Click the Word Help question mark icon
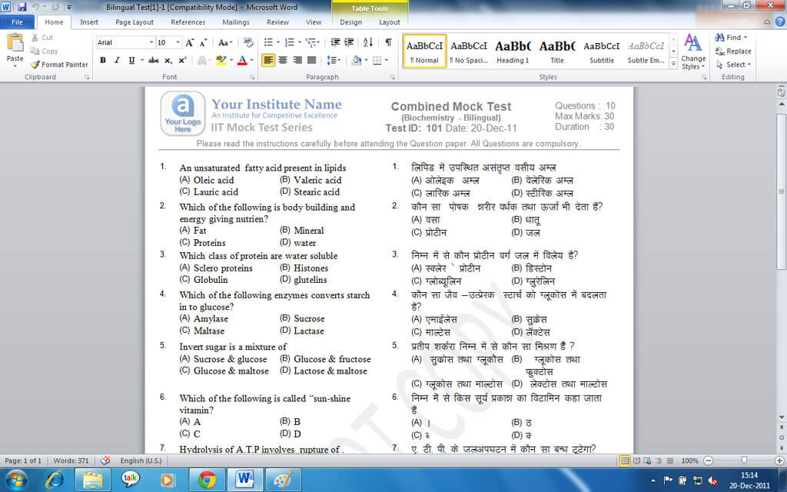This screenshot has height=492, width=787. [780, 22]
